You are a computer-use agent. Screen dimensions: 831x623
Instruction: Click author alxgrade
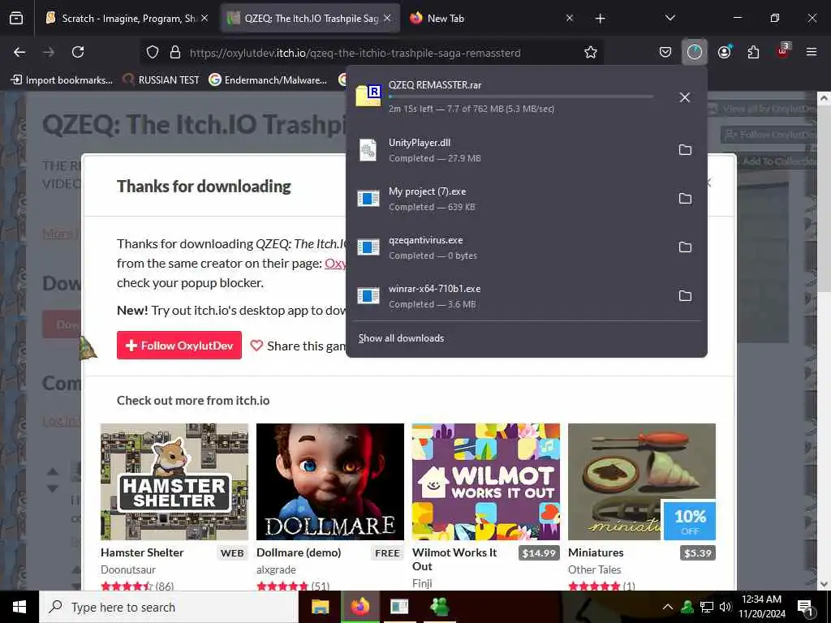(x=276, y=569)
